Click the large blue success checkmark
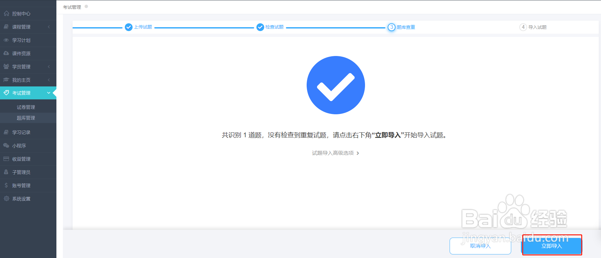 [336, 85]
